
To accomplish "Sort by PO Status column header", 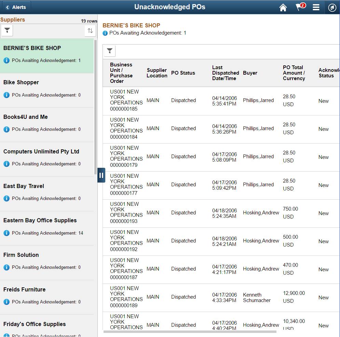I will pos(183,73).
